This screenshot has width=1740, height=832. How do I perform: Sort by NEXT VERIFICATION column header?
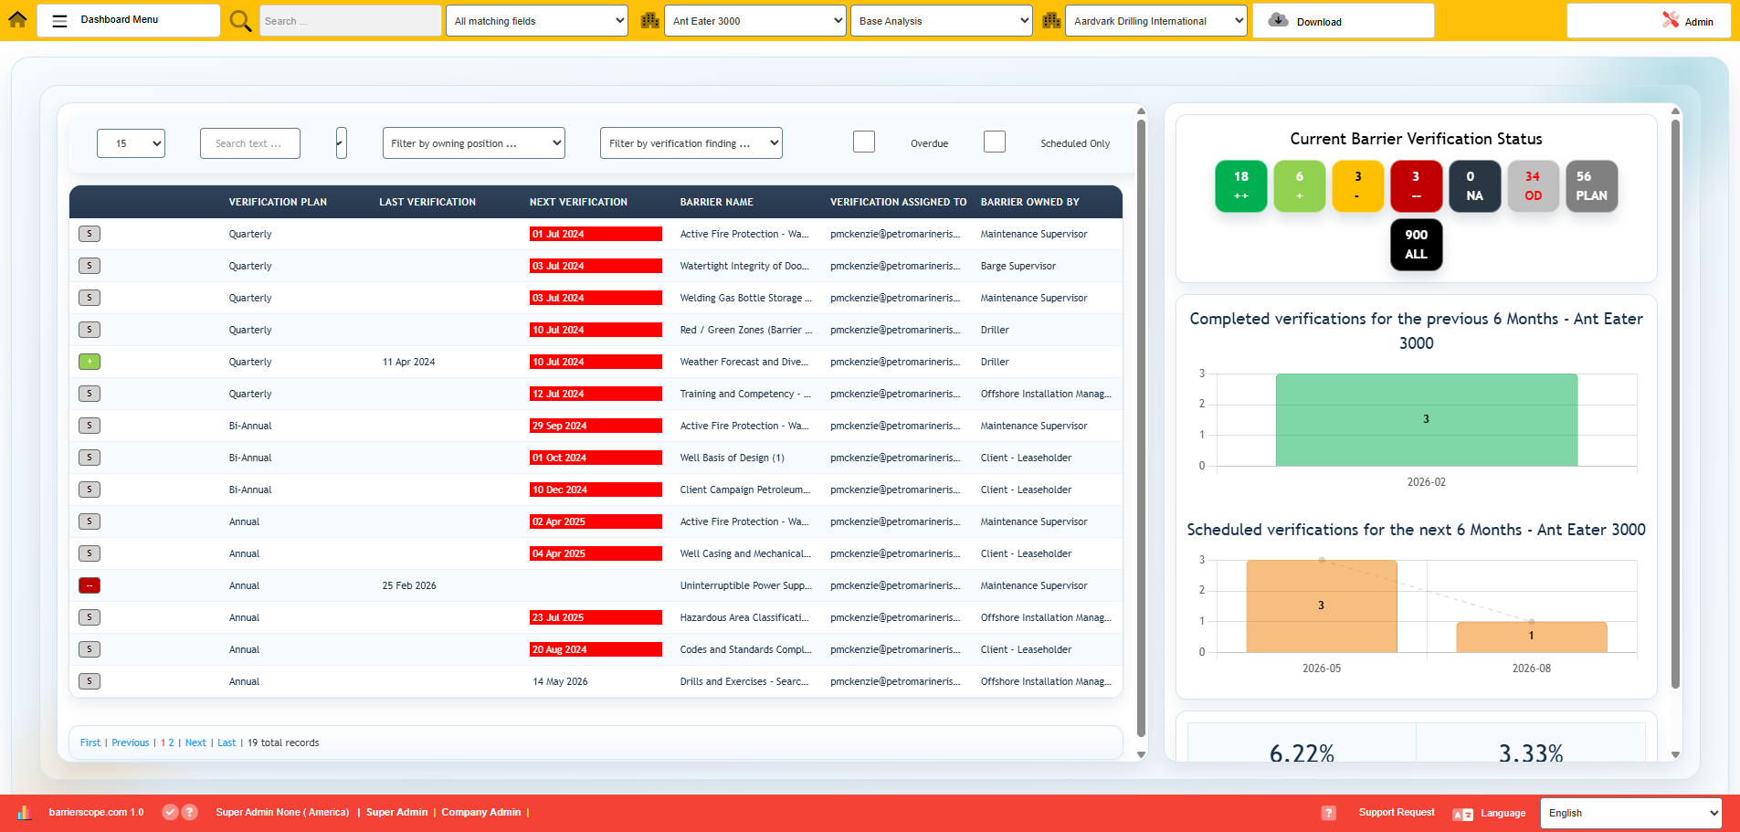coord(578,202)
